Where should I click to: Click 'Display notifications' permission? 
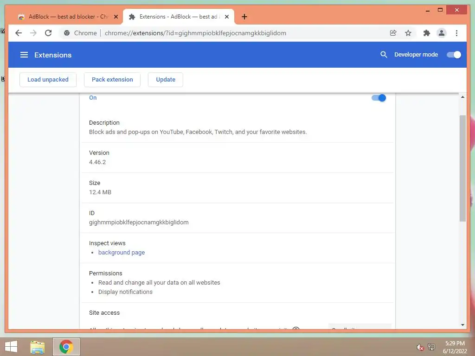(125, 292)
